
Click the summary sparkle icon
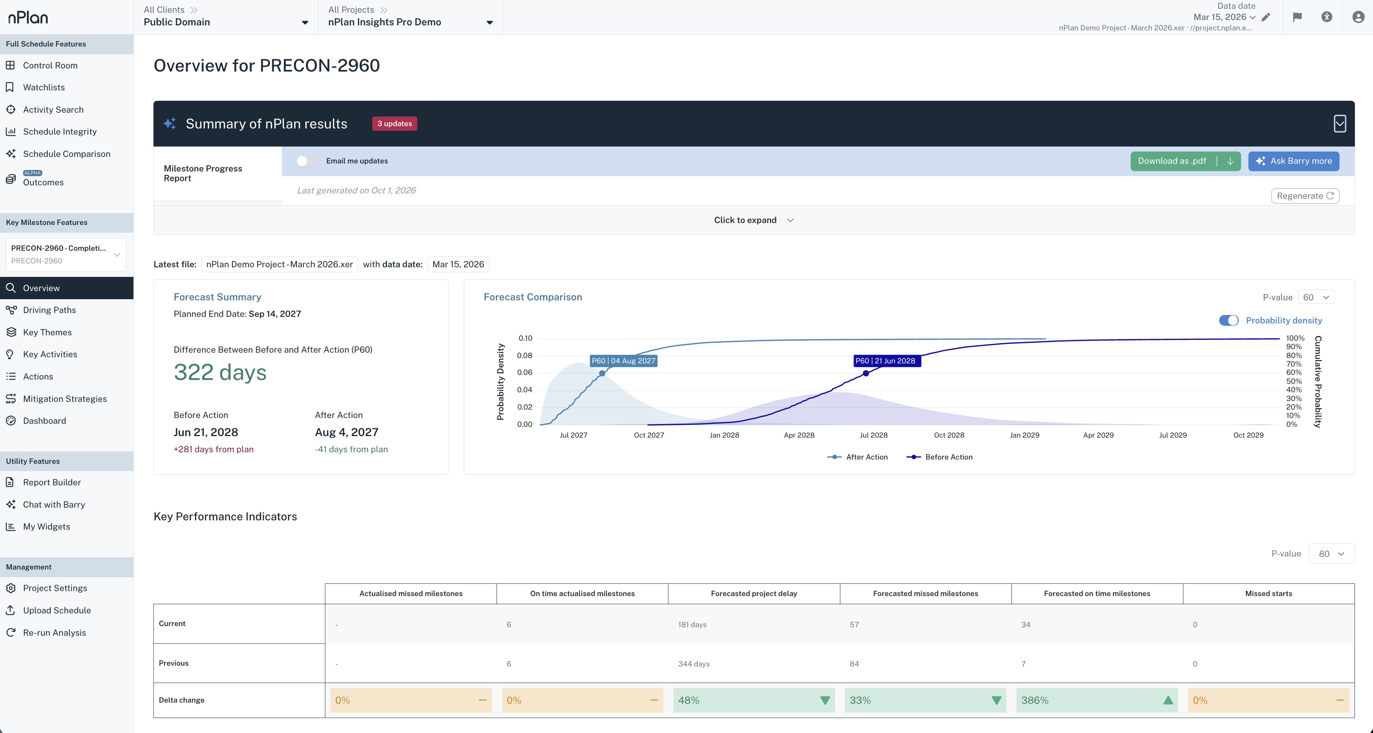tap(170, 123)
